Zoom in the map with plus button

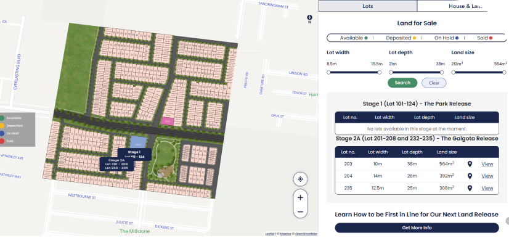pyautogui.click(x=300, y=197)
